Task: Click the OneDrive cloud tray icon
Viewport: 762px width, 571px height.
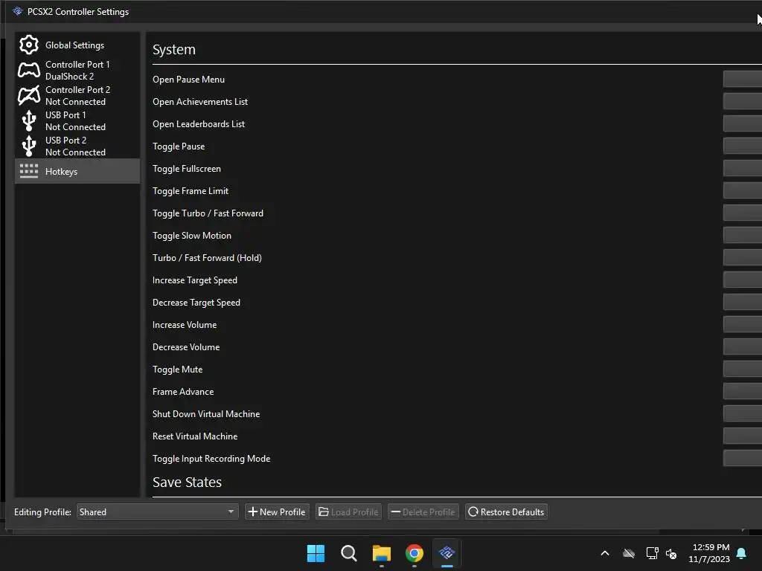Action: click(628, 553)
